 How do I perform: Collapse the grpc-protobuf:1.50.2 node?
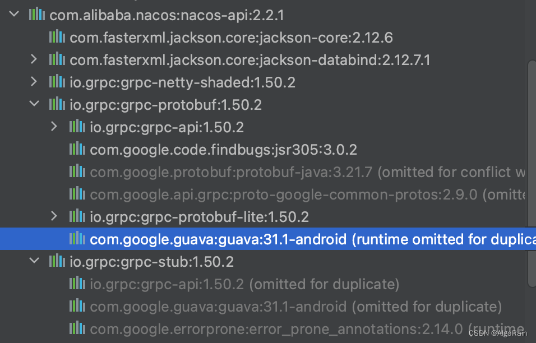(x=33, y=104)
